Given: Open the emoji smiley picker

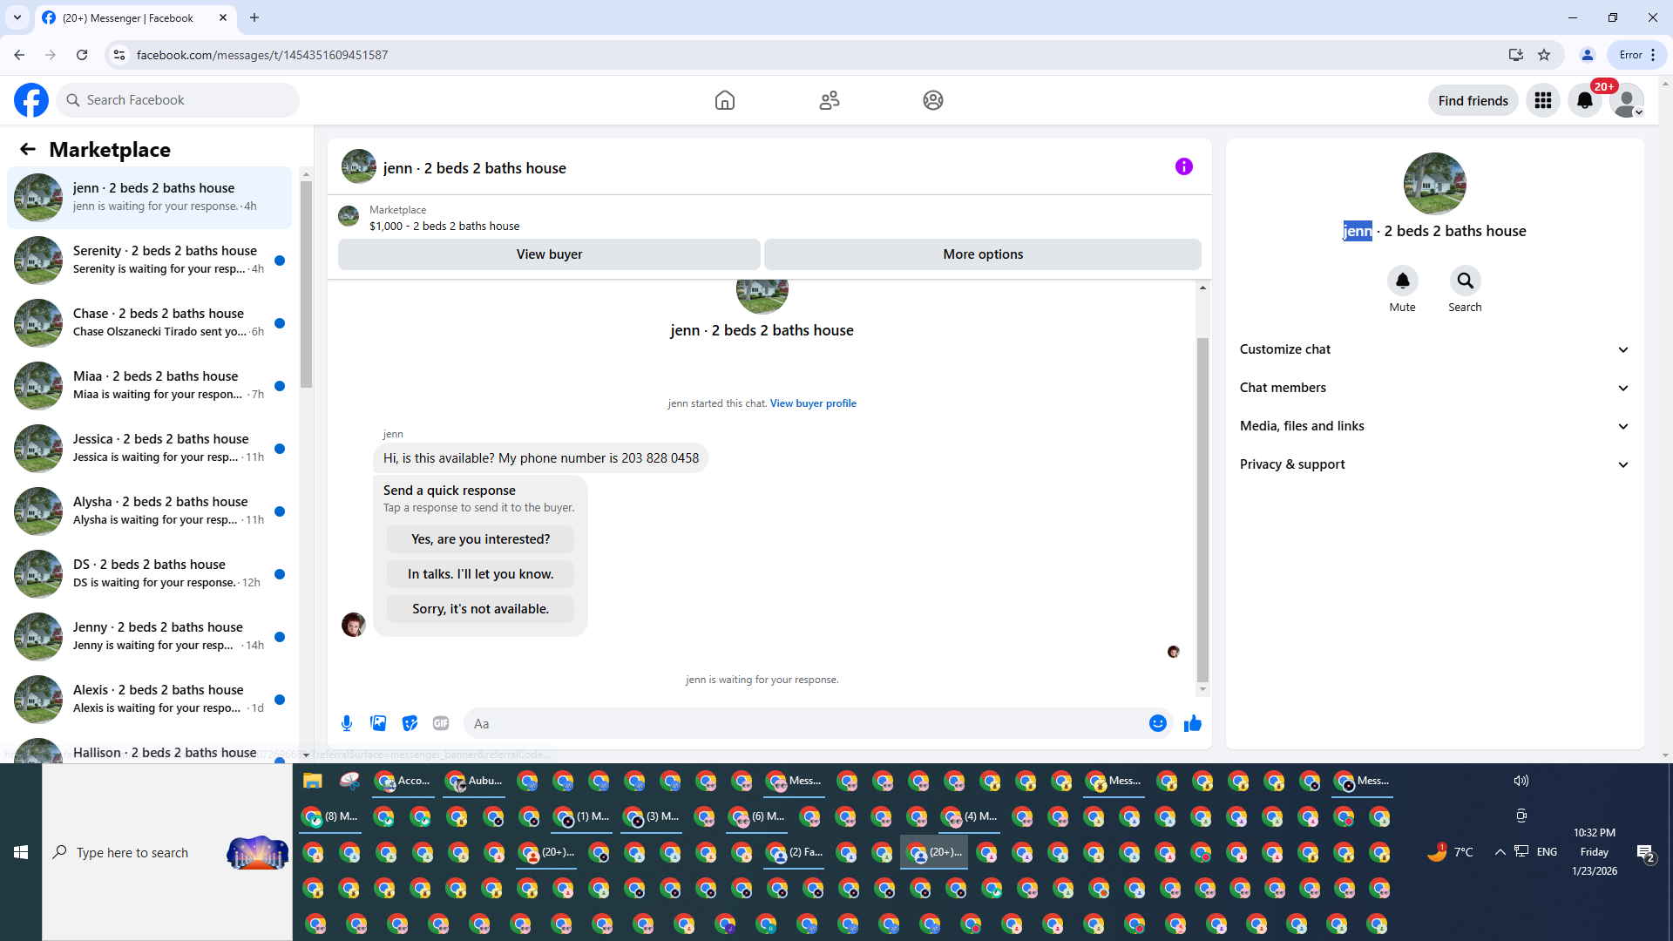Looking at the screenshot, I should point(1157,723).
